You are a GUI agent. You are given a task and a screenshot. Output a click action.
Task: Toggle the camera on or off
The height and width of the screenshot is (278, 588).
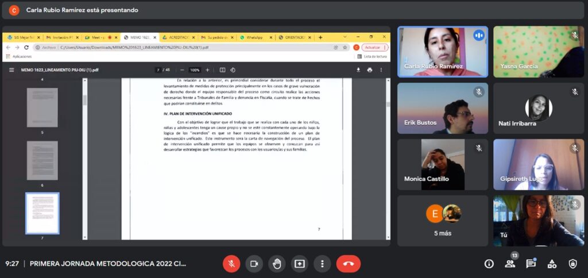tap(254, 264)
